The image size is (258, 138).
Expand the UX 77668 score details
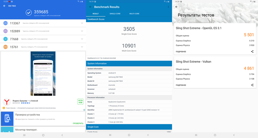point(82,39)
